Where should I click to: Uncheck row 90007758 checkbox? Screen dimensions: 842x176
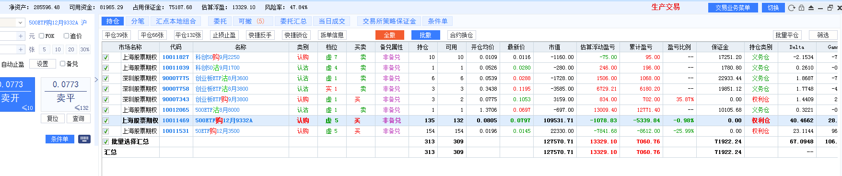106,89
